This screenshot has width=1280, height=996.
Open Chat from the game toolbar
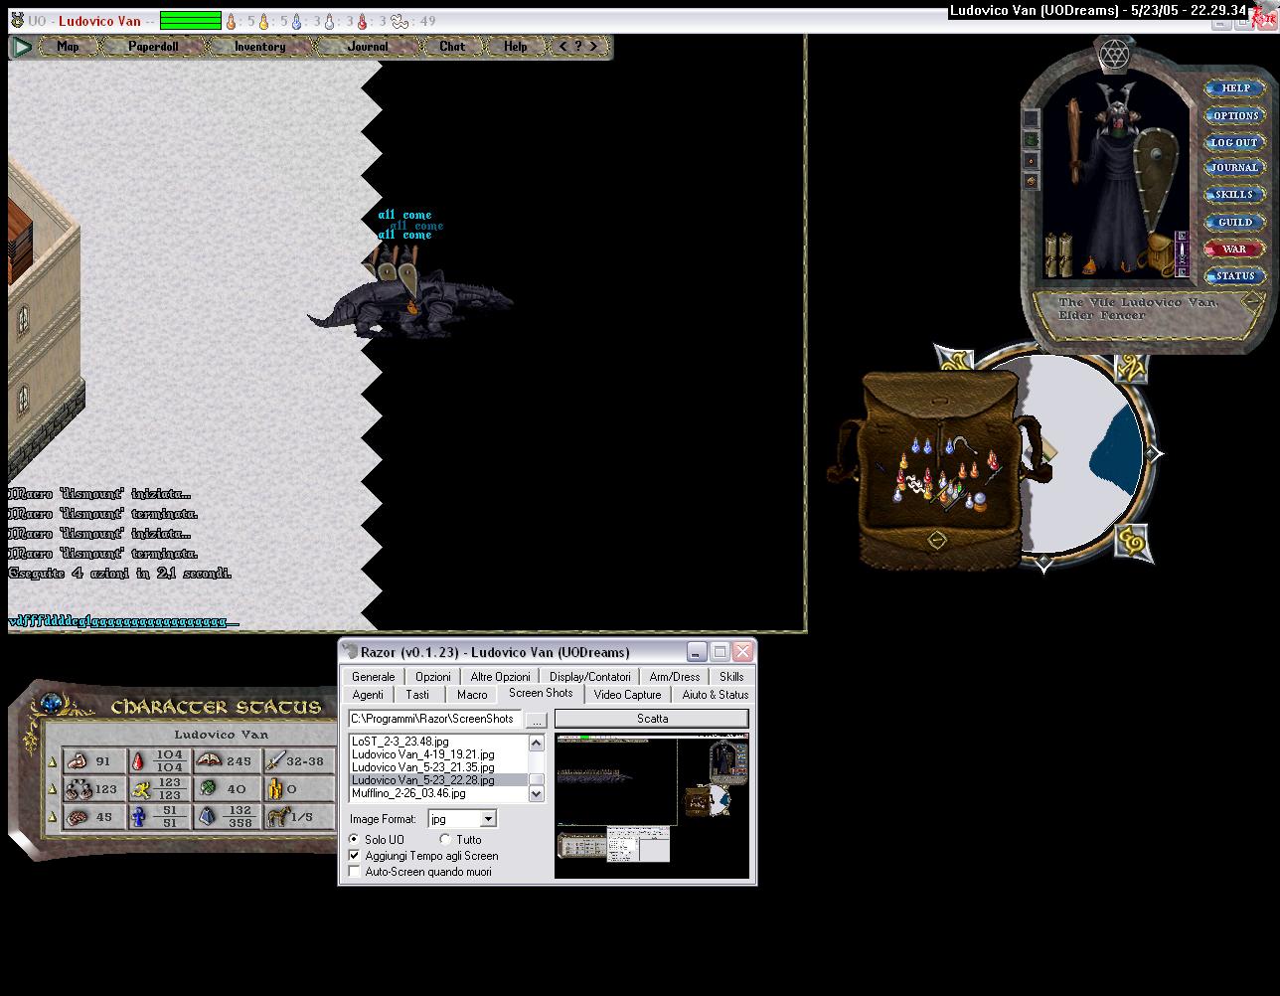(x=452, y=47)
